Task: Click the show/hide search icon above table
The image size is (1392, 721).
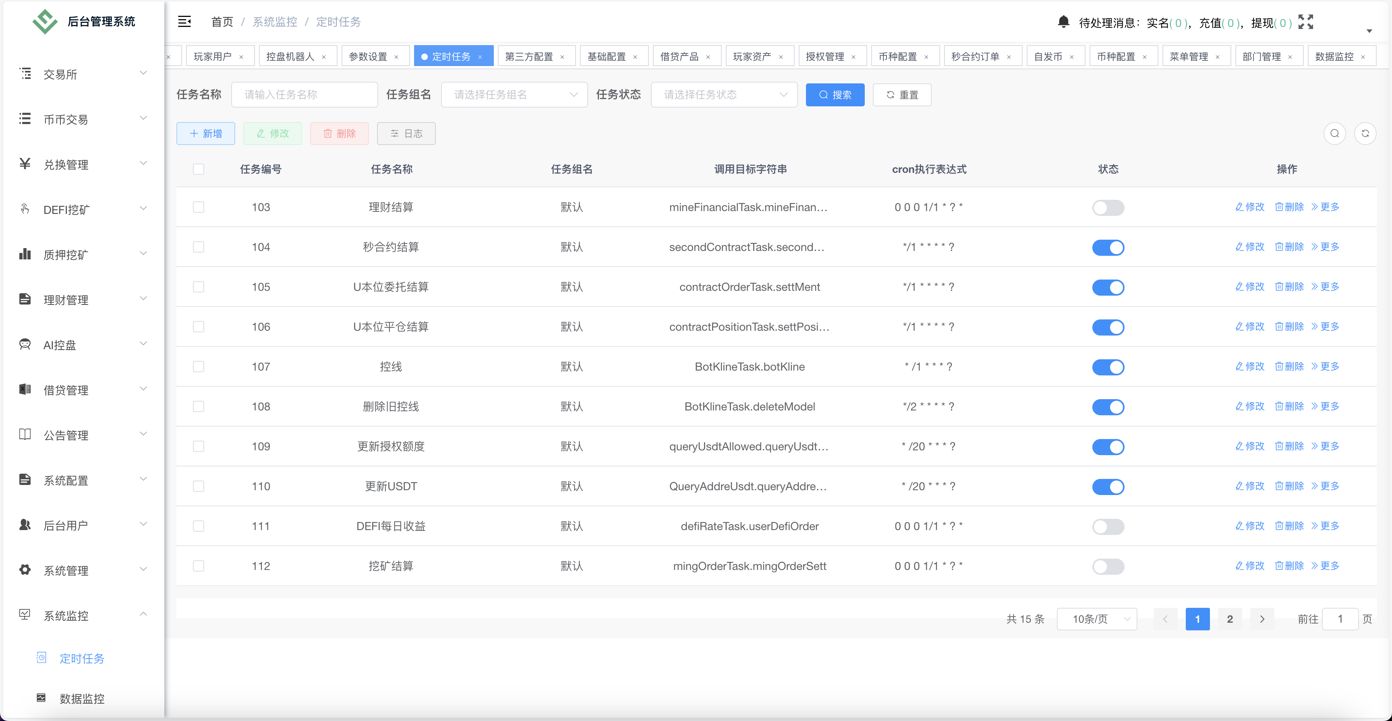Action: tap(1335, 133)
